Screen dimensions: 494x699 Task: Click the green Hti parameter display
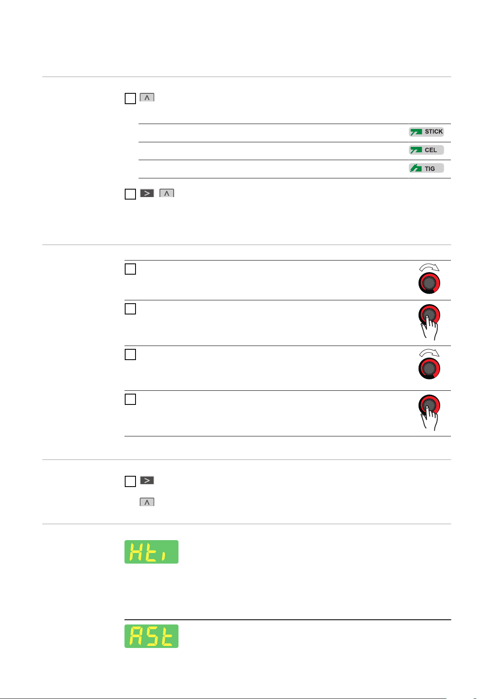click(152, 552)
